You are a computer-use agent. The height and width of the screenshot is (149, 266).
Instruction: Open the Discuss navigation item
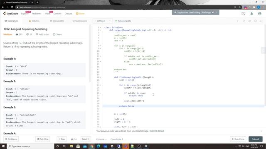[x=68, y=14]
